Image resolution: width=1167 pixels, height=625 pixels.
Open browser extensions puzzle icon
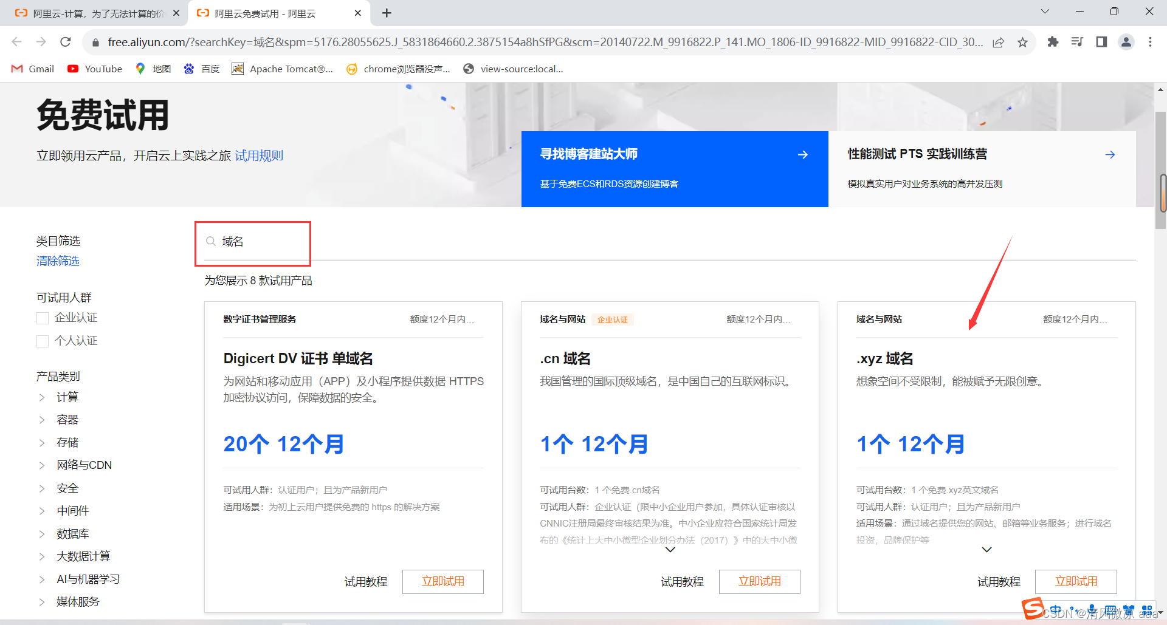1053,42
